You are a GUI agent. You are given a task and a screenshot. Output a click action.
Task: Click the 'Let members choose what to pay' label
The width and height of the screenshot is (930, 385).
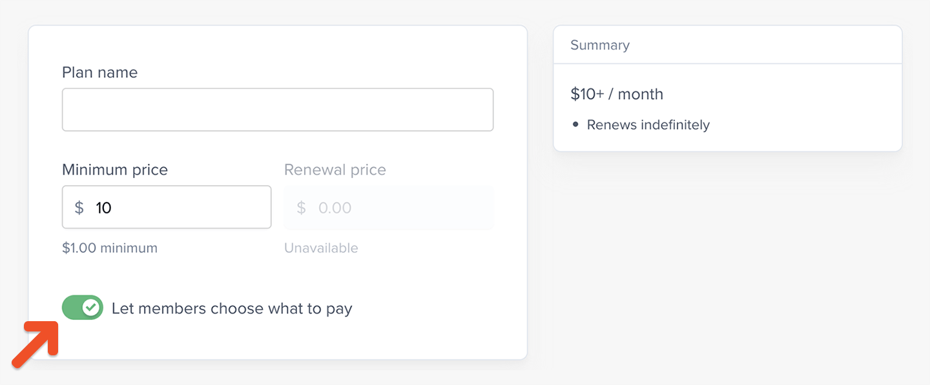[232, 308]
